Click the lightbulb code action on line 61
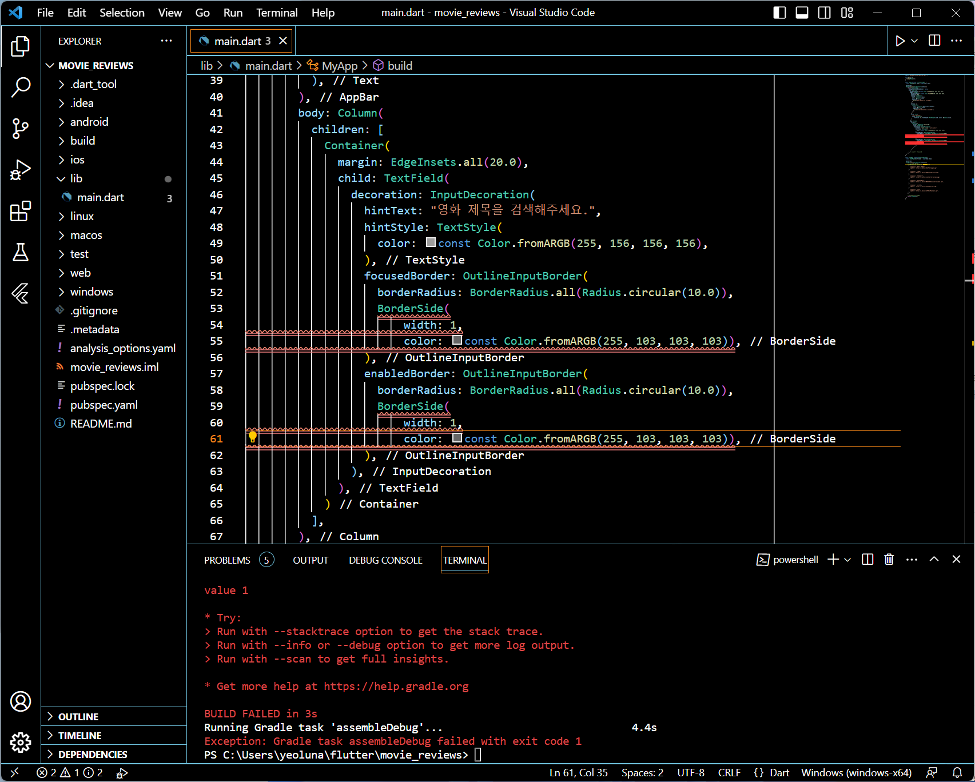 252,437
